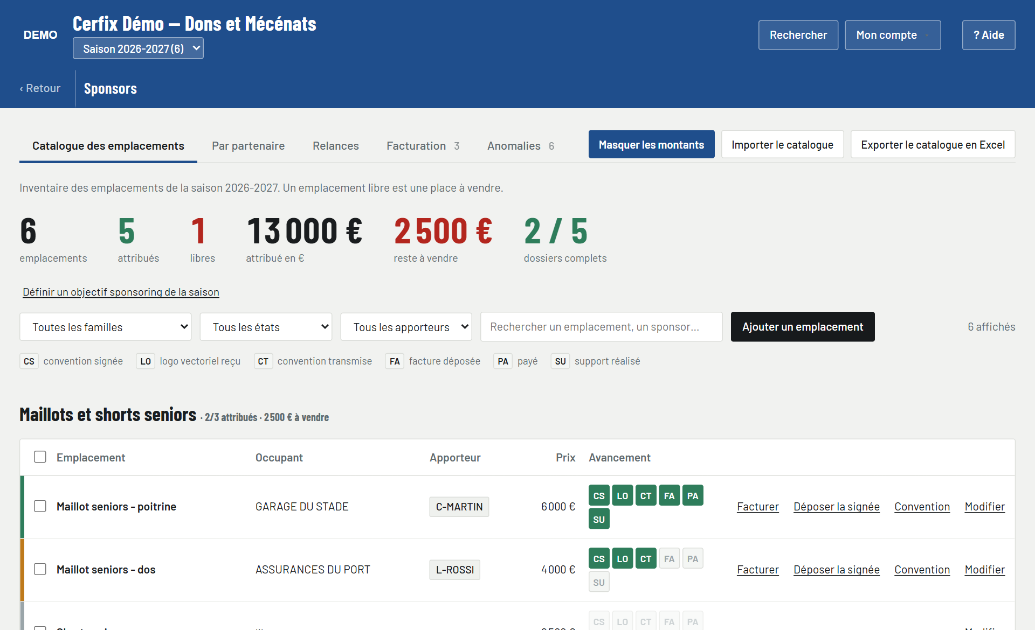The image size is (1035, 630).
Task: Open the ? Aide help button
Action: pyautogui.click(x=989, y=35)
